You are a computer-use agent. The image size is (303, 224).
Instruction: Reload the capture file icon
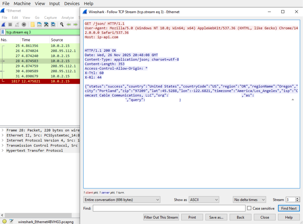click(53, 24)
